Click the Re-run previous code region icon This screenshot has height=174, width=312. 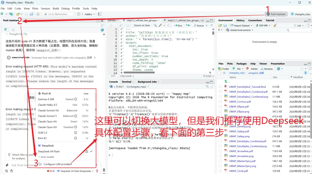click(x=188, y=25)
